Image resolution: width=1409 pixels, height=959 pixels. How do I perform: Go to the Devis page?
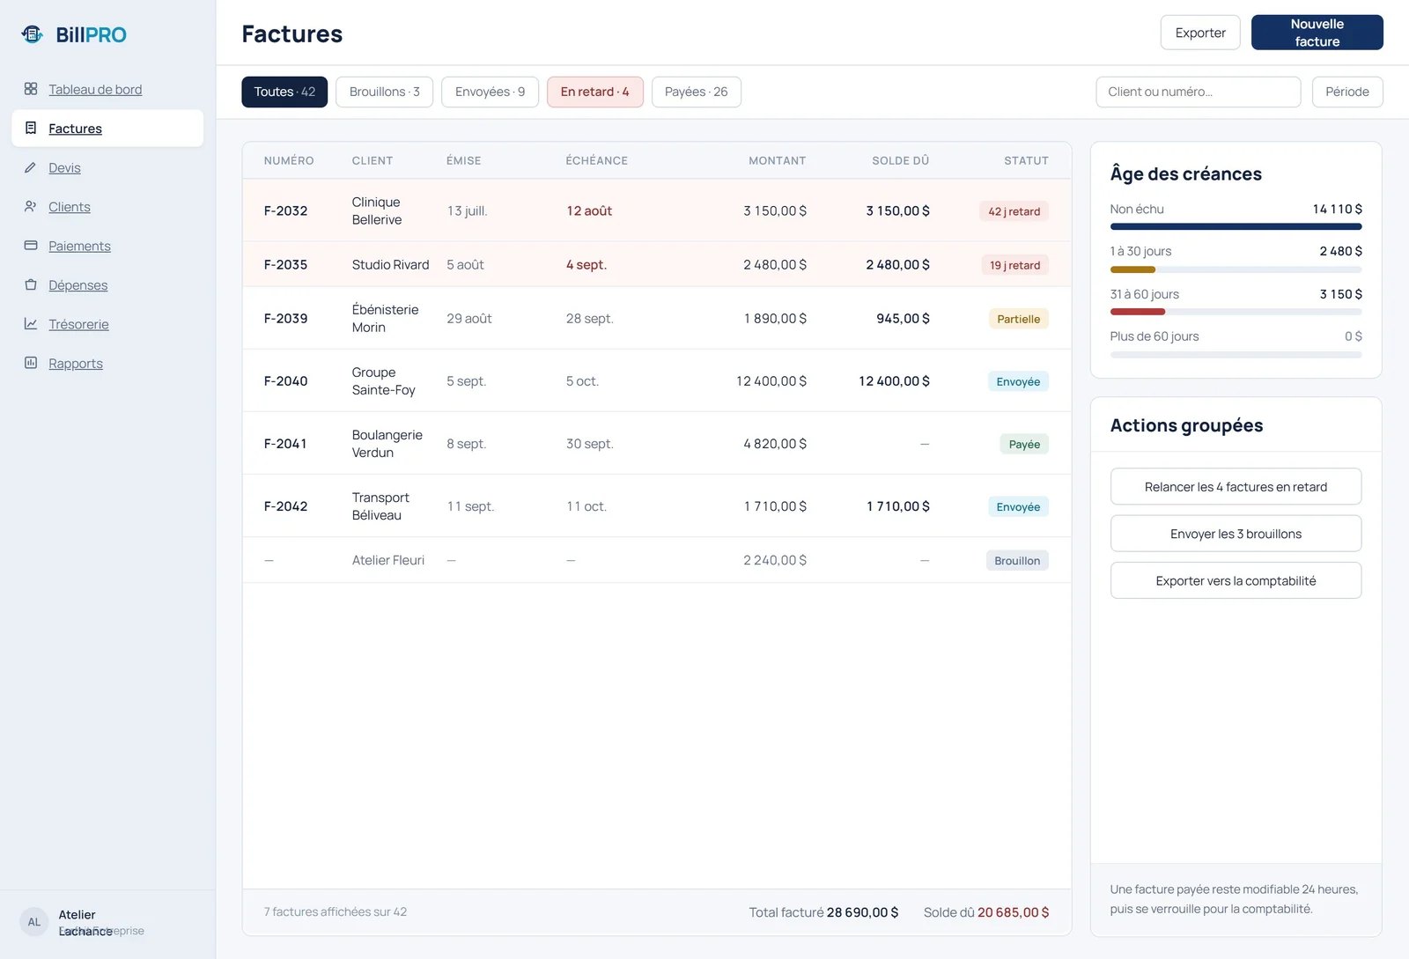64,167
